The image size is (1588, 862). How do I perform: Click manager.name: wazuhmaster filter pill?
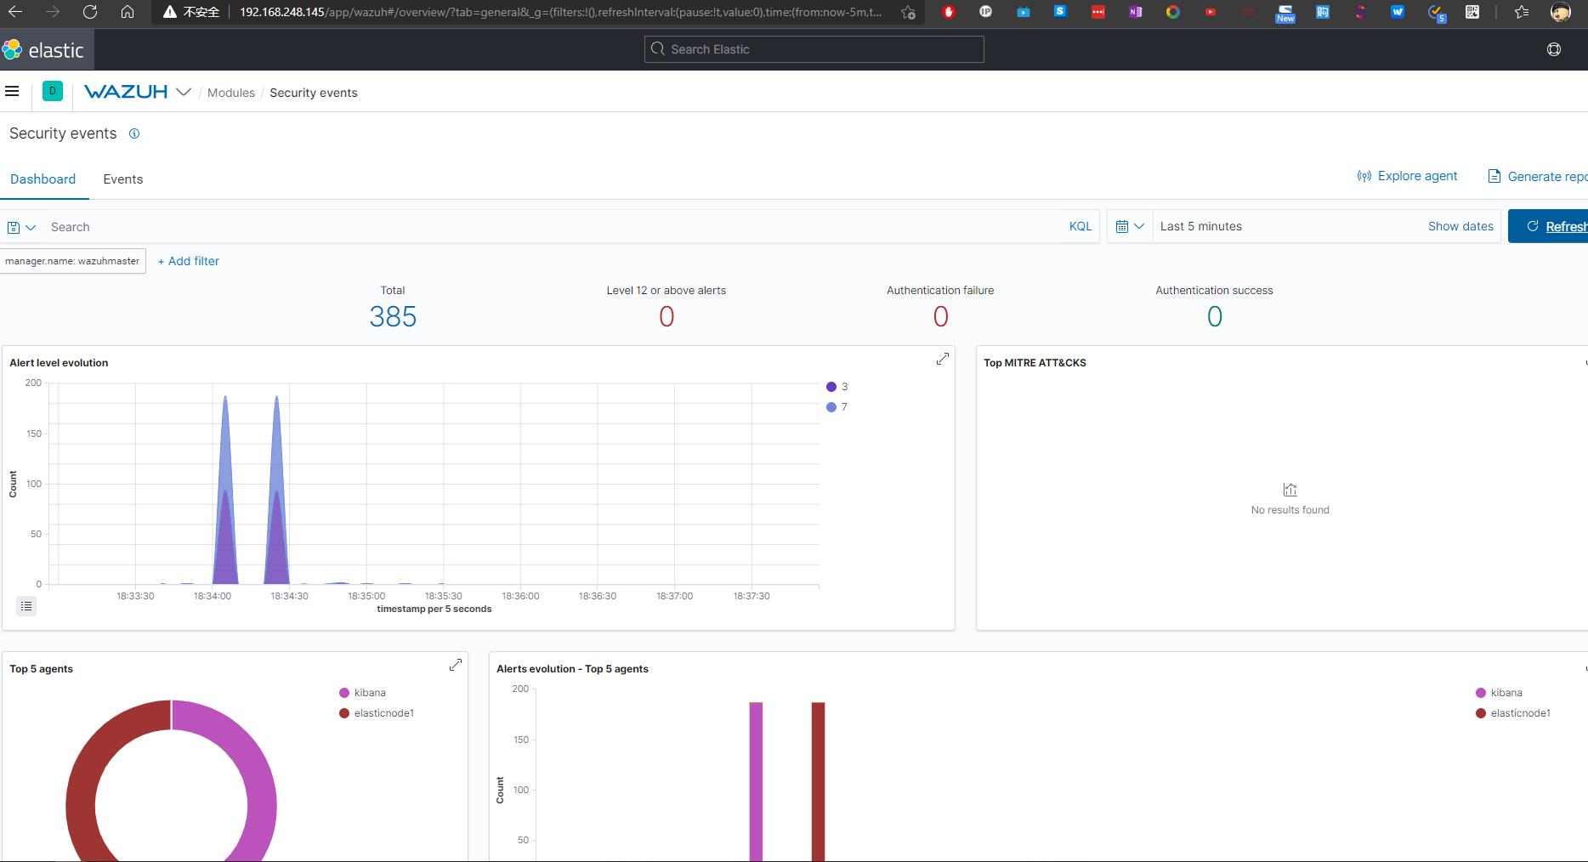coord(72,261)
